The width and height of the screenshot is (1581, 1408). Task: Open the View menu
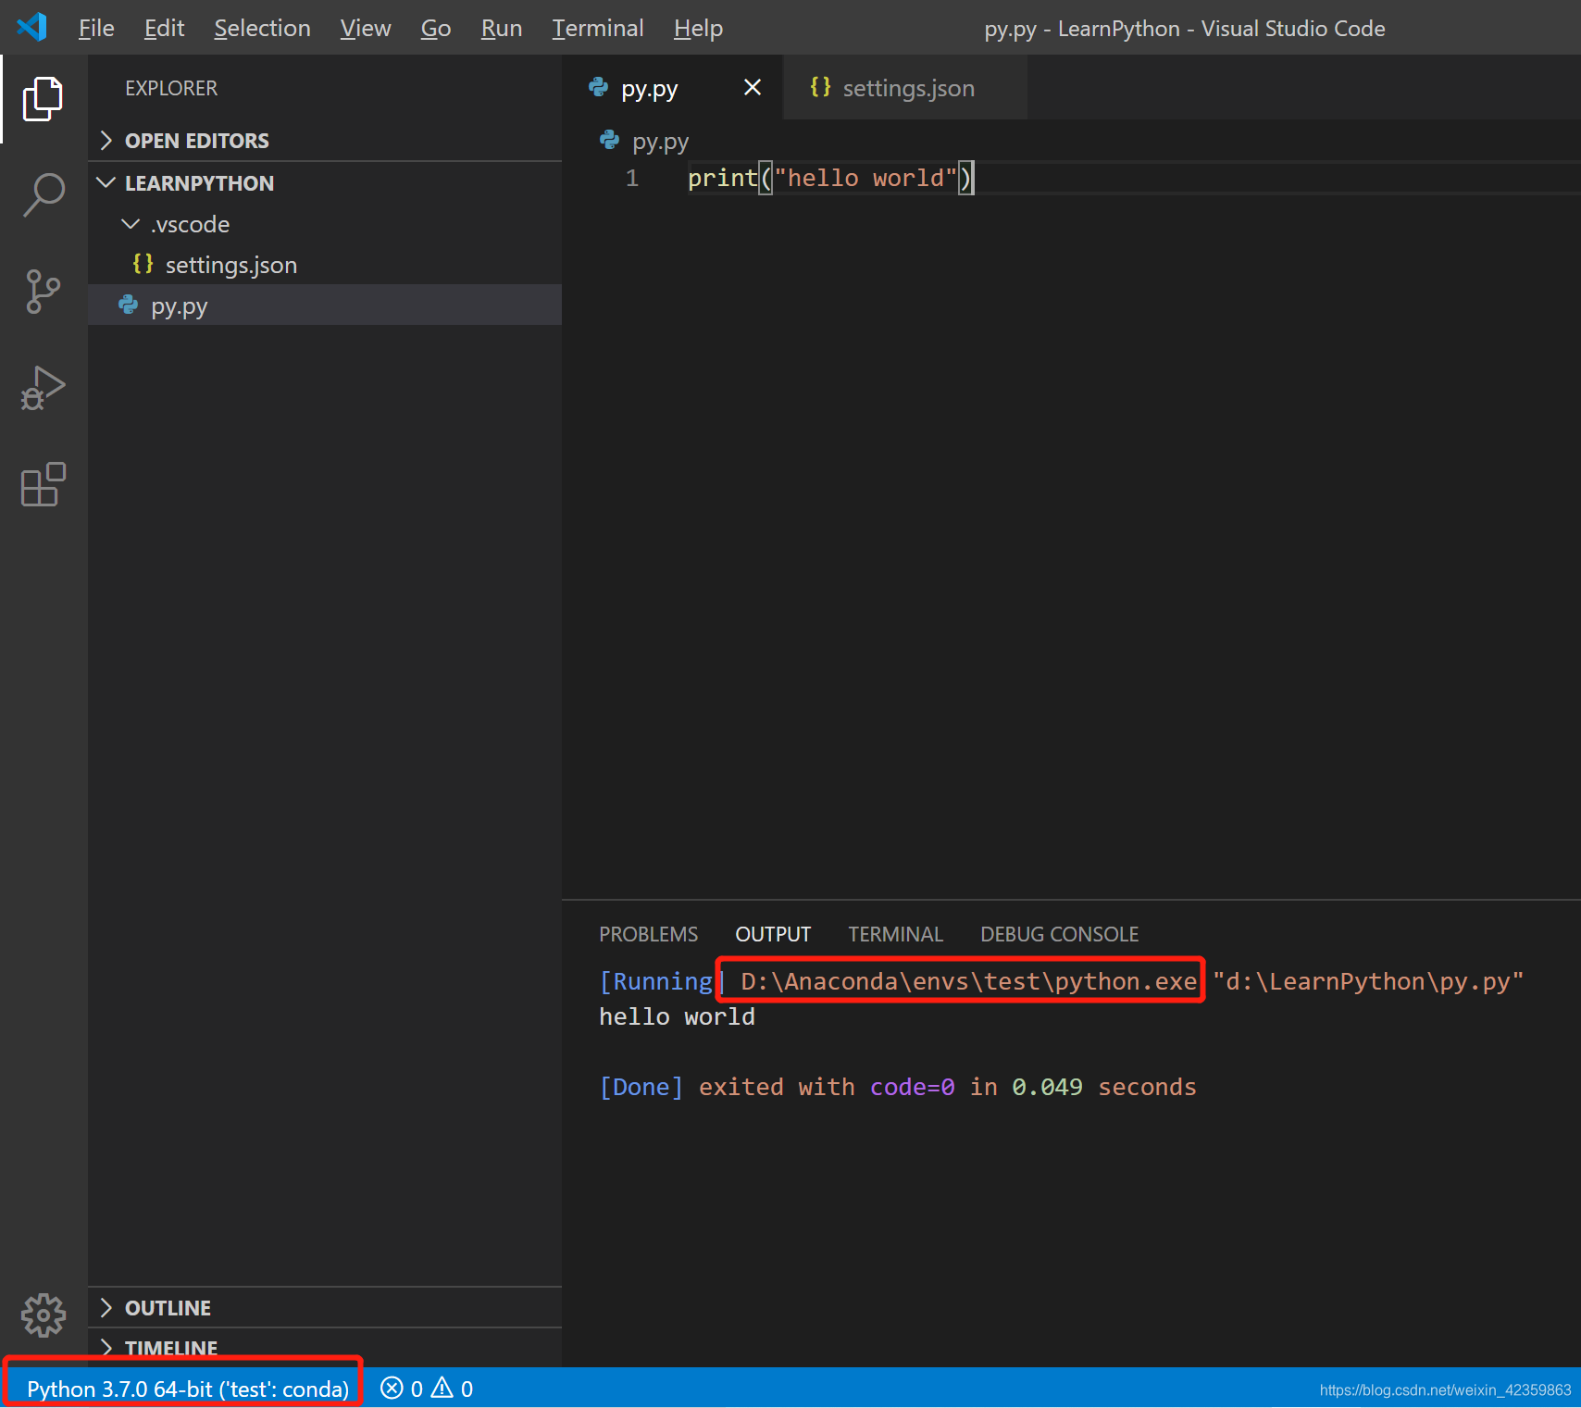[366, 29]
